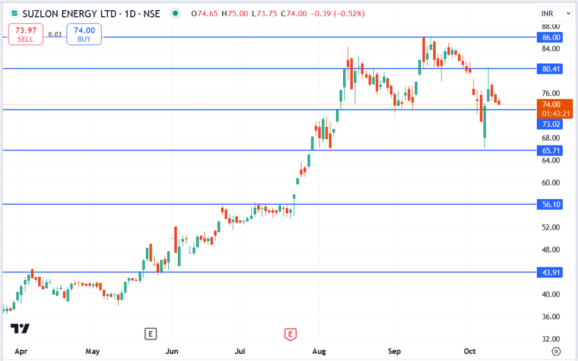Click the Apr label on time axis

21,351
